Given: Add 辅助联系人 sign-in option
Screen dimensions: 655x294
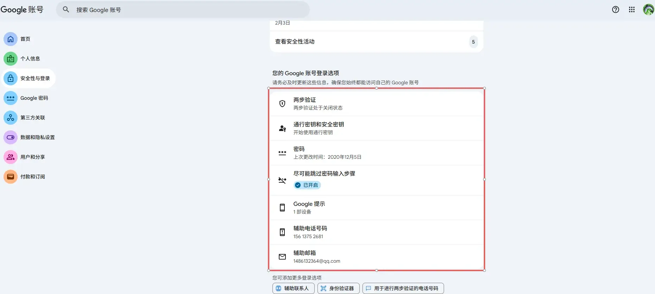Looking at the screenshot, I should click(293, 288).
